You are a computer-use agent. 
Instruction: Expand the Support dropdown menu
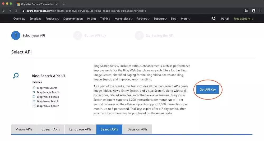(160, 19)
